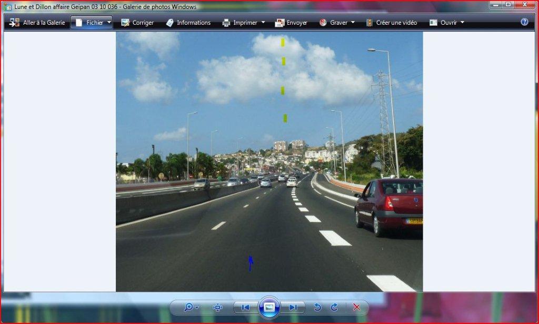This screenshot has width=539, height=324.
Task: Go to the previous photo
Action: pyautogui.click(x=245, y=307)
